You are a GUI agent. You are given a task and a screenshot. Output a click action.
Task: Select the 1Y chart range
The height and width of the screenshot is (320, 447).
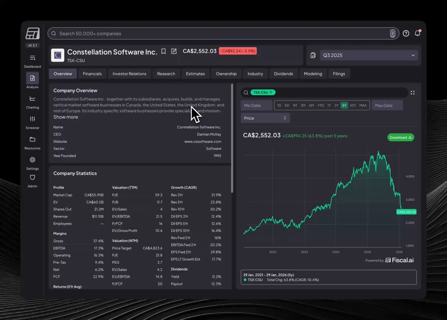329,105
